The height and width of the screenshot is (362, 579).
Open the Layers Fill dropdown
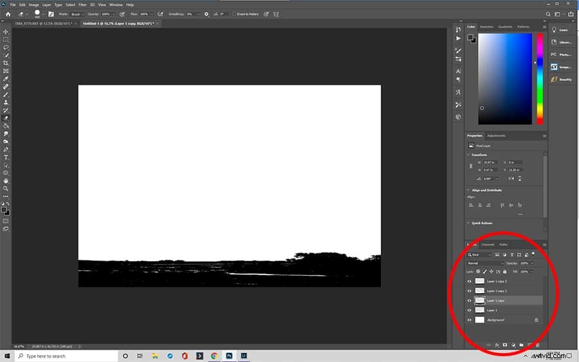[532, 271]
